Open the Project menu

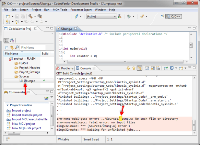coord(36,10)
